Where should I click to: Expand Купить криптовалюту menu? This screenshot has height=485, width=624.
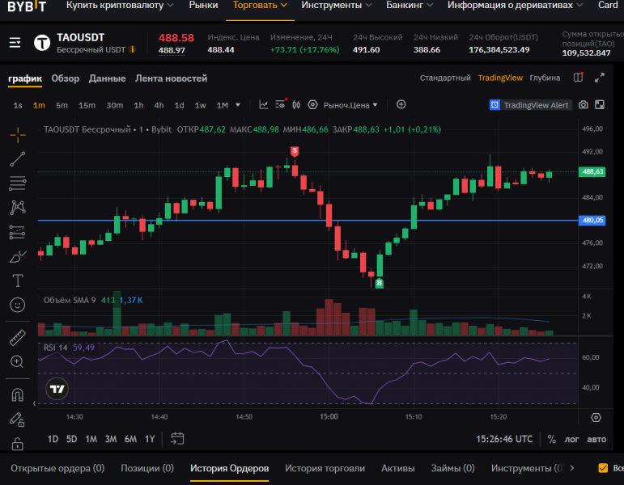[120, 5]
